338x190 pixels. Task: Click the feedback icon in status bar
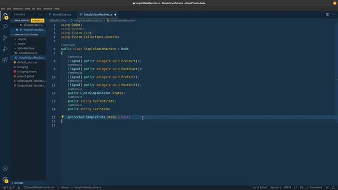coord(327,187)
